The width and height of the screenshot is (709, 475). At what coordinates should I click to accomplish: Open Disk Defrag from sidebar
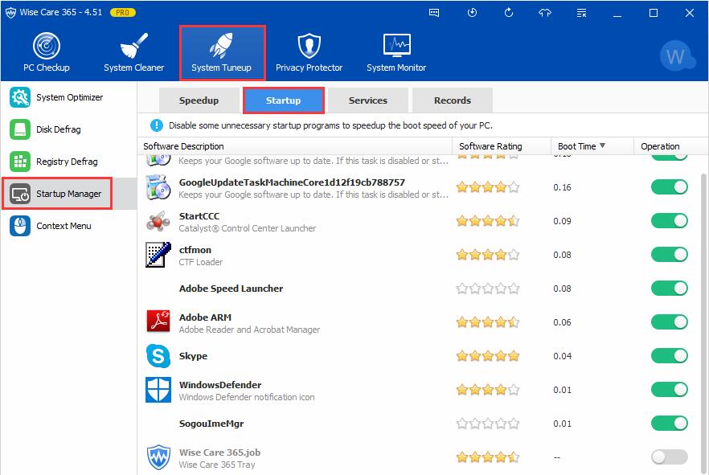pyautogui.click(x=69, y=129)
